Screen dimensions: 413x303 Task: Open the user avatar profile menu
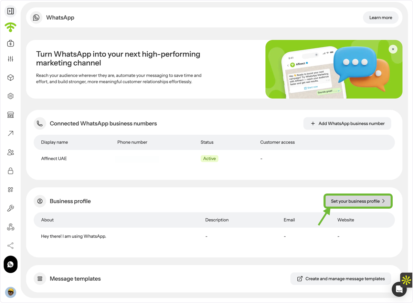tap(11, 292)
